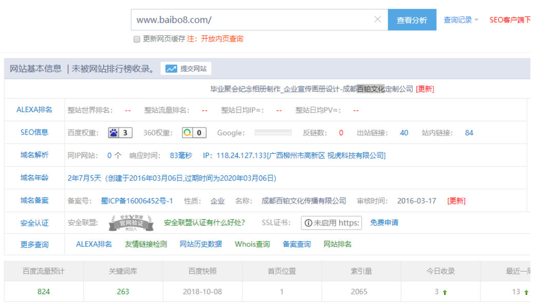Click the 百度快照 date 2018-10-08

pos(203,292)
